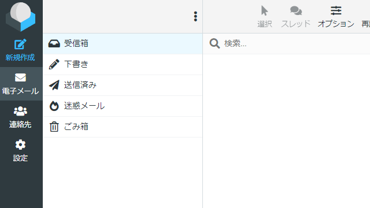Open the folder actions three-dot menu
The height and width of the screenshot is (208, 370).
point(195,17)
